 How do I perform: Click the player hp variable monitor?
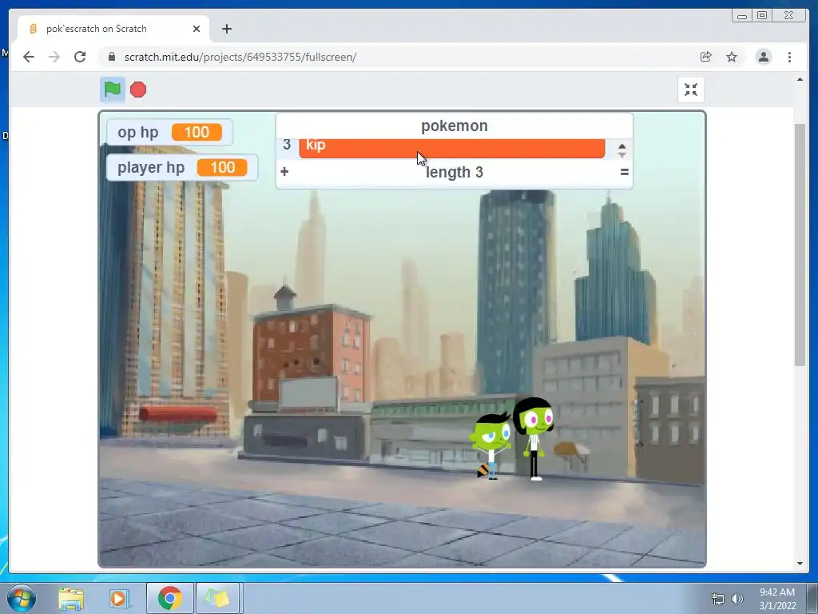[182, 168]
